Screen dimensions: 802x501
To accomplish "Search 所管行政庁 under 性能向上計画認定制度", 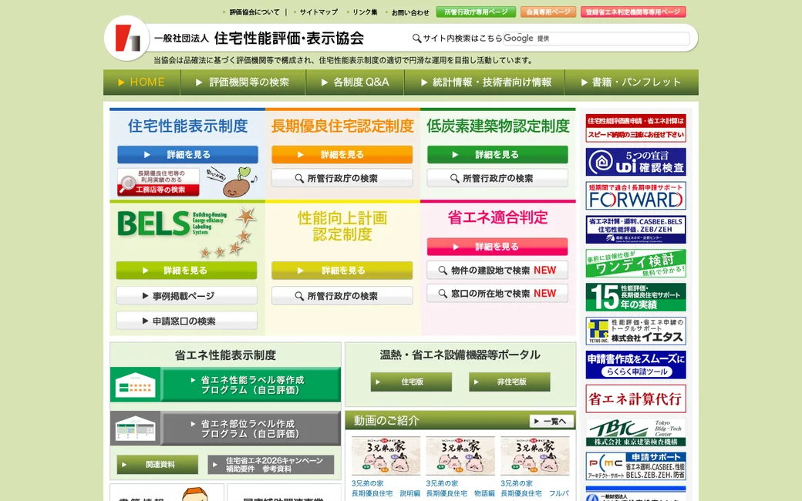I will tap(342, 295).
